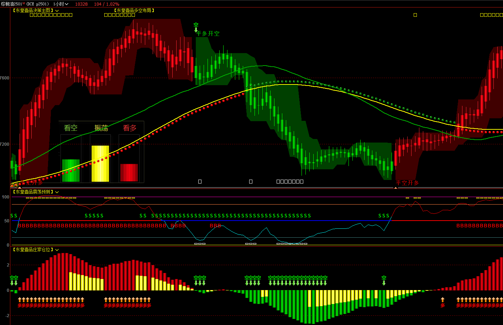Click the green 空 down-arrow signal above 平多开空
This screenshot has width=503, height=325.
click(x=196, y=27)
